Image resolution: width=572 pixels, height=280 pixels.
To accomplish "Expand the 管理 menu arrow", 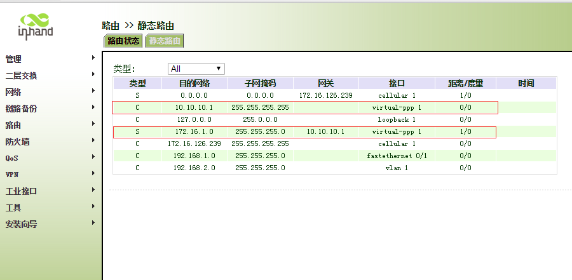I will [x=93, y=58].
